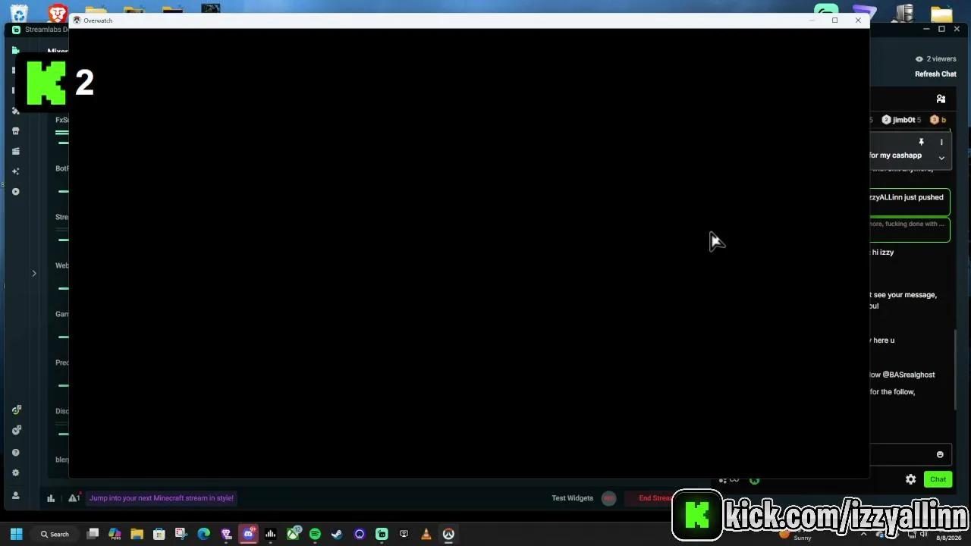Open VLC media player from taskbar
Screen dimensions: 971x546
click(426, 534)
